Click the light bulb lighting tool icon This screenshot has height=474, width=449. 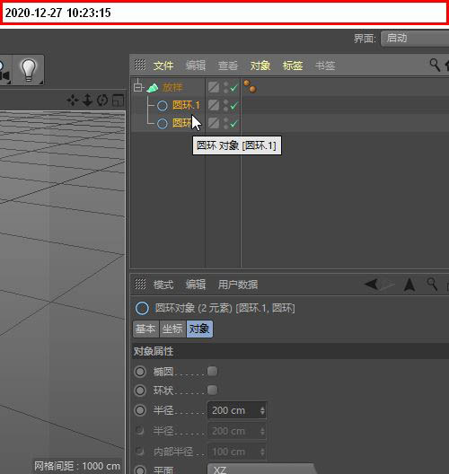click(x=29, y=70)
